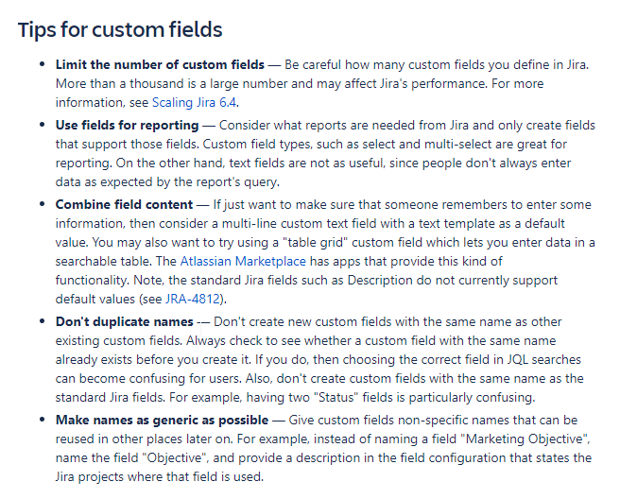
Task: Click the bold text Combine field content
Action: pos(124,204)
